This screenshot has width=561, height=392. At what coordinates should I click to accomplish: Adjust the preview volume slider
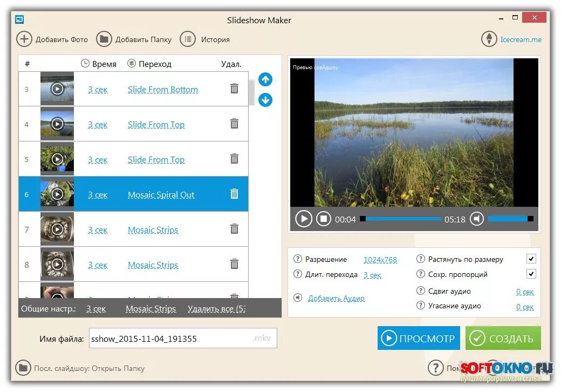511,219
